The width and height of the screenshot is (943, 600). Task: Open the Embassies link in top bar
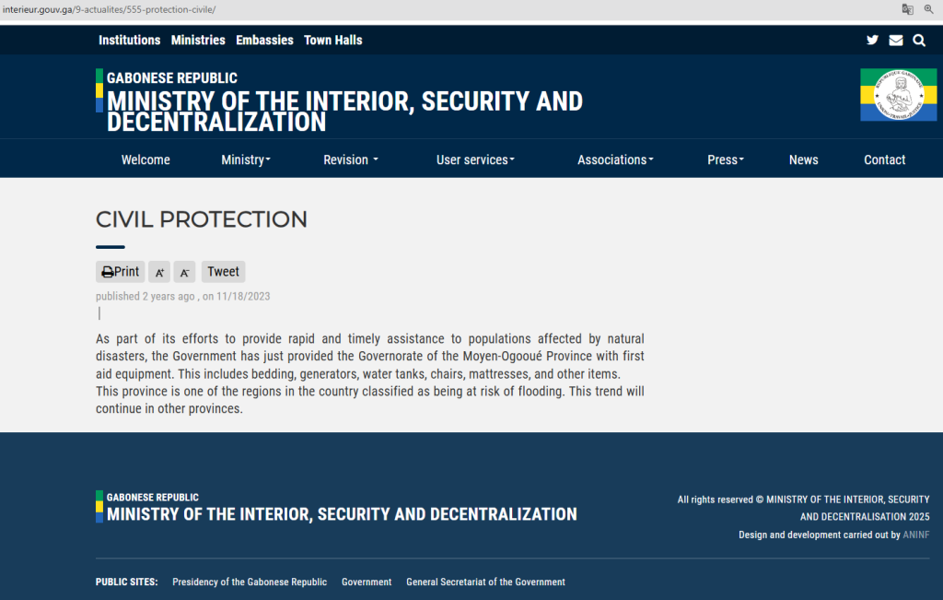[x=264, y=41]
